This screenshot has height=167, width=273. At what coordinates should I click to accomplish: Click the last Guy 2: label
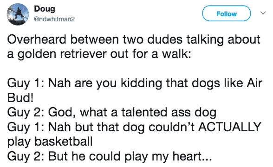26,157
